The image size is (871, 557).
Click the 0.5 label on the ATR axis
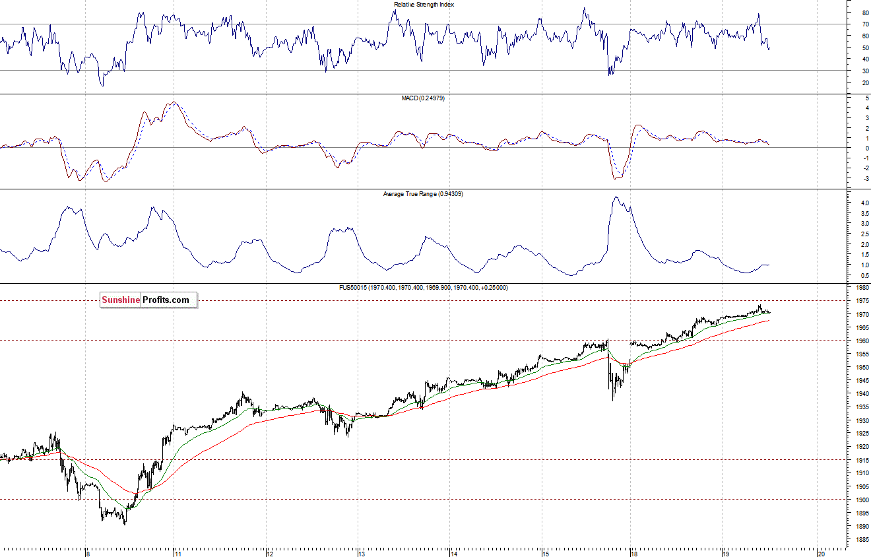pos(864,275)
